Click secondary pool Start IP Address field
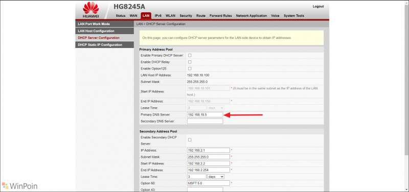 [209, 163]
